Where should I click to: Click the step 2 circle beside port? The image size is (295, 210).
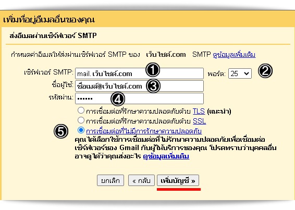point(265,71)
